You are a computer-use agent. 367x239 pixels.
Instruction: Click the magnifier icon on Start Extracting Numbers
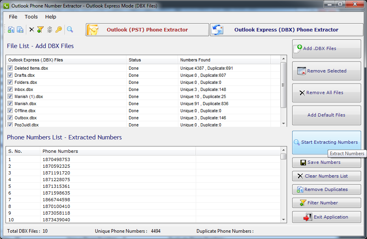pyautogui.click(x=297, y=142)
